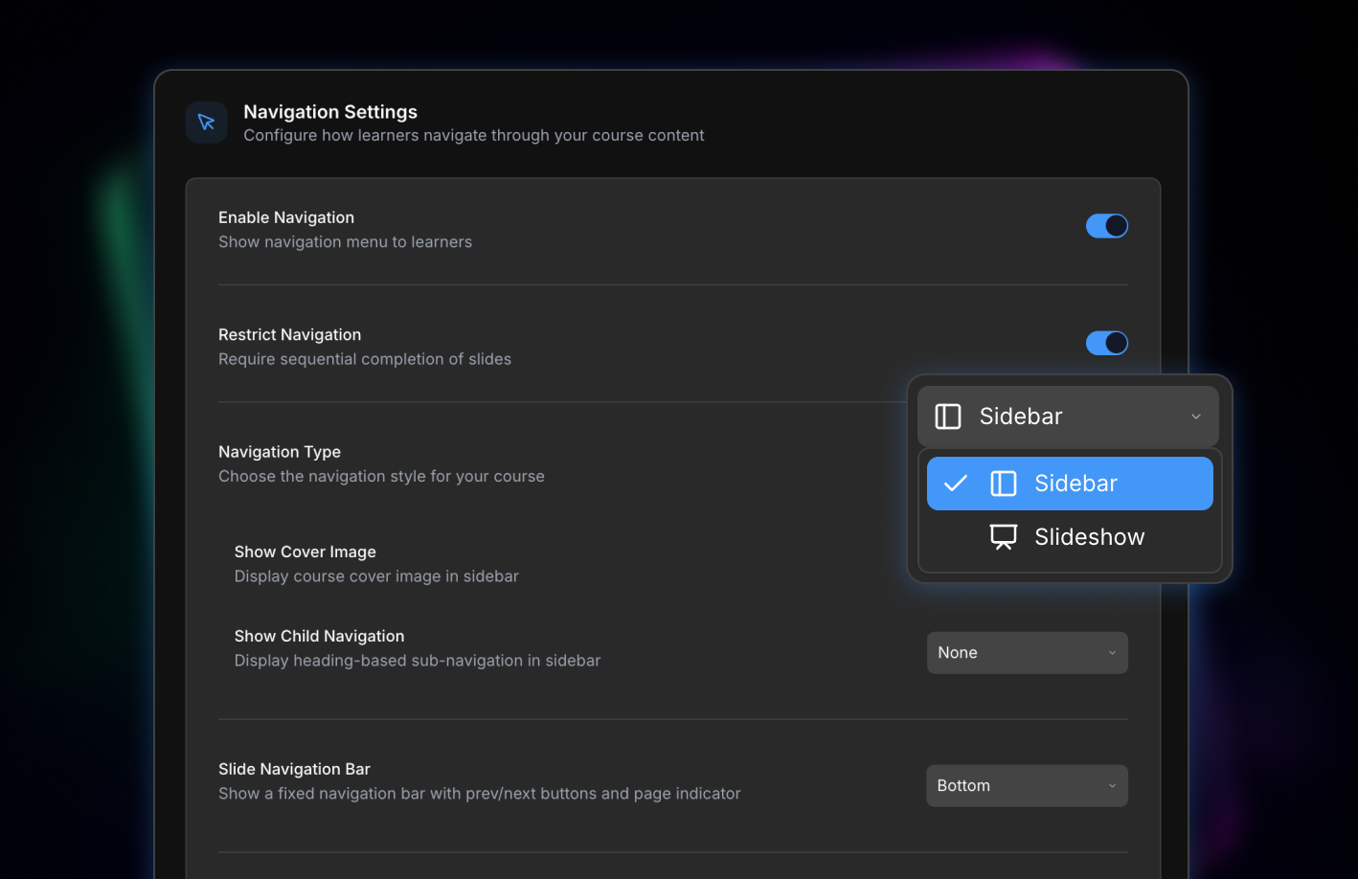This screenshot has height=879, width=1358.
Task: Open the Slide Navigation Bar Bottom dropdown
Action: point(1026,786)
